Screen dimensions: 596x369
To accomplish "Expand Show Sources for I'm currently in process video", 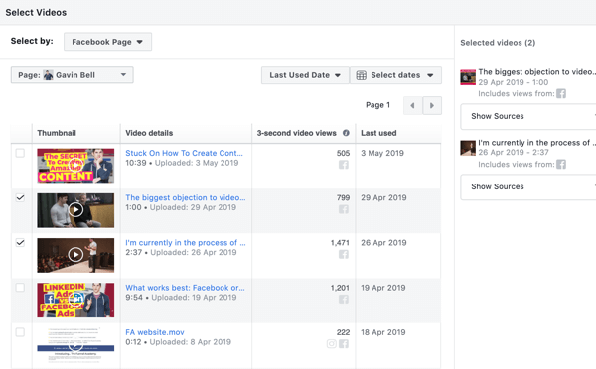I will 528,187.
